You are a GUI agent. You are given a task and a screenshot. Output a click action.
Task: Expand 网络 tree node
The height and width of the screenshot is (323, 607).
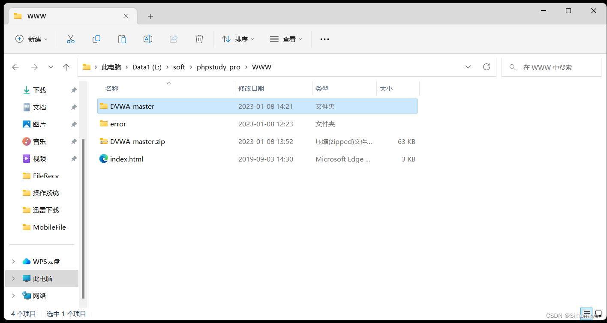pos(13,296)
